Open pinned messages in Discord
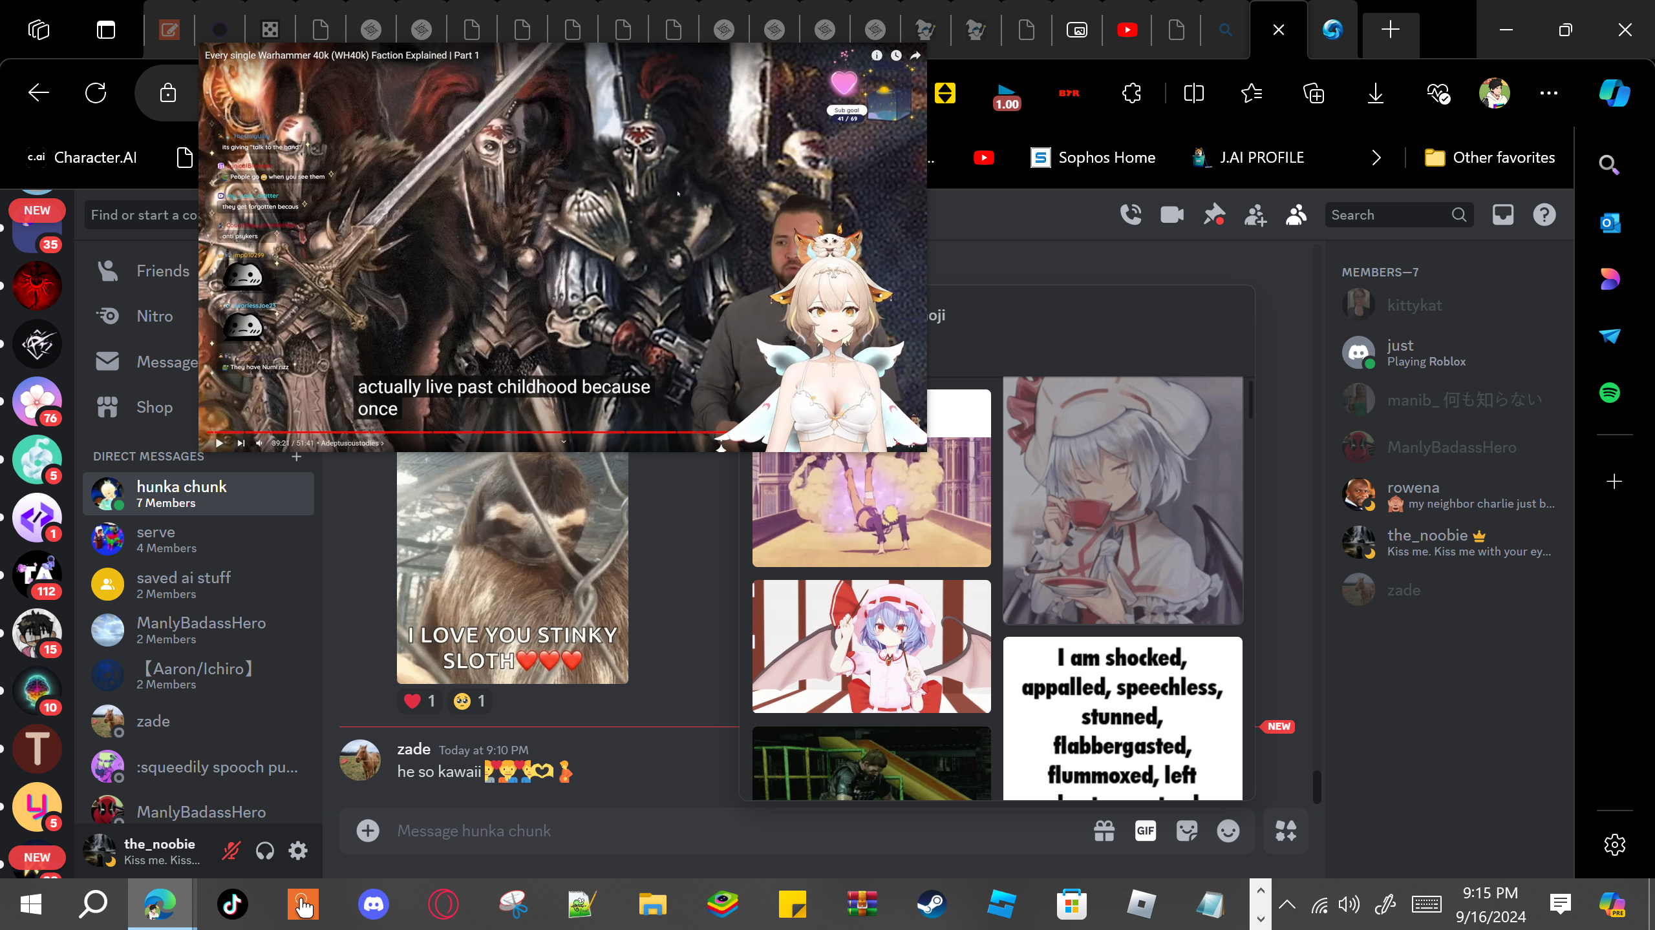The width and height of the screenshot is (1655, 930). coord(1213,214)
